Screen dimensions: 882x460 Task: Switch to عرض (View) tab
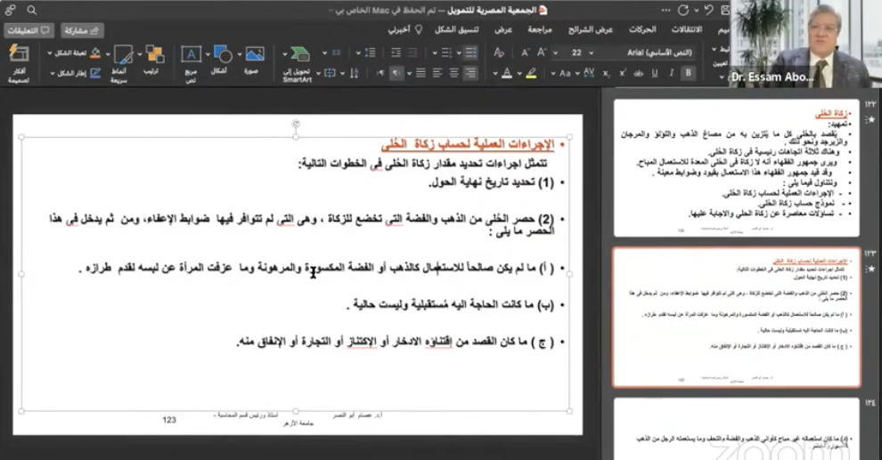tap(502, 29)
